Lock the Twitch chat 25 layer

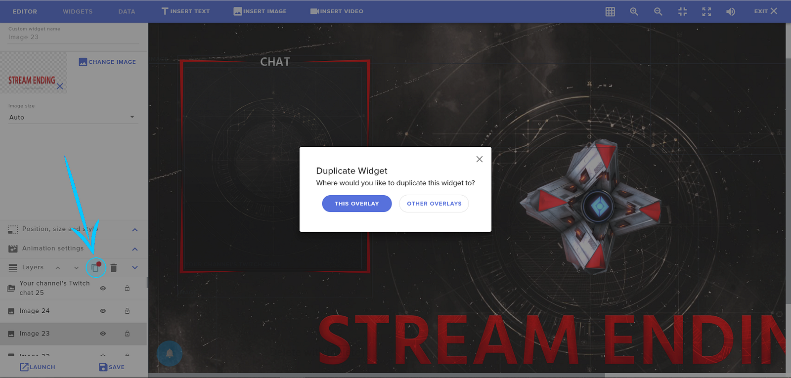point(127,288)
